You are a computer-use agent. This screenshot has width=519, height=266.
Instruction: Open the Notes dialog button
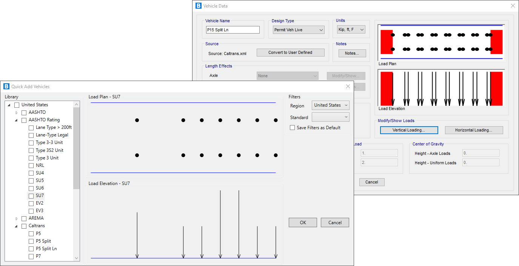(x=351, y=53)
